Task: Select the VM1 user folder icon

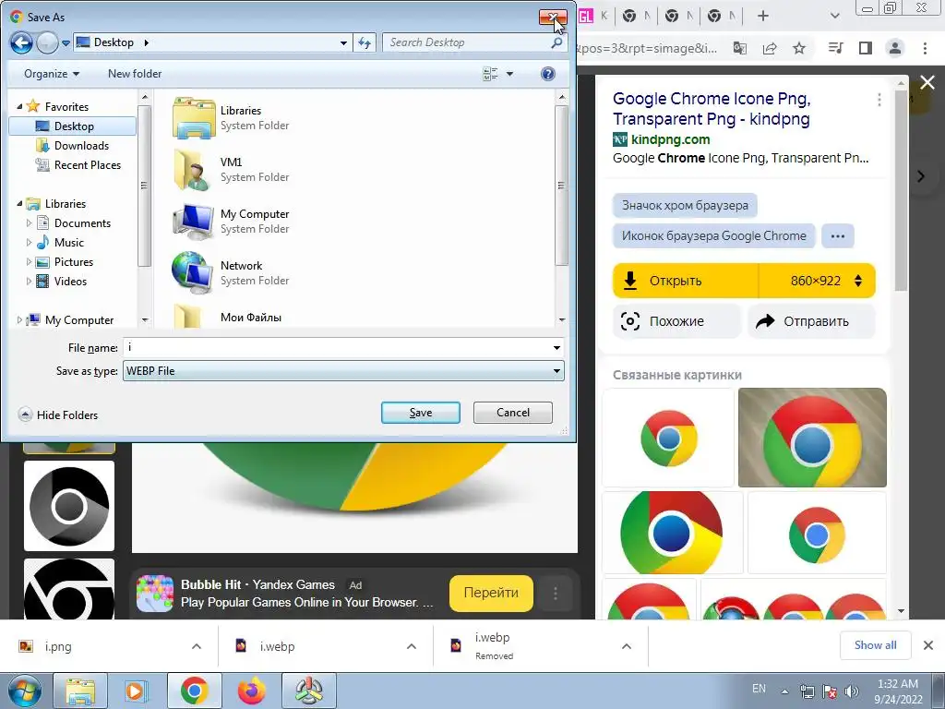Action: click(191, 170)
